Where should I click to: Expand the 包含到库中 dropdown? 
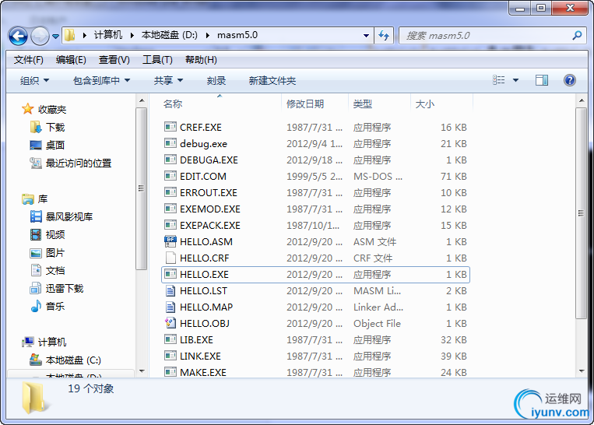[x=101, y=80]
